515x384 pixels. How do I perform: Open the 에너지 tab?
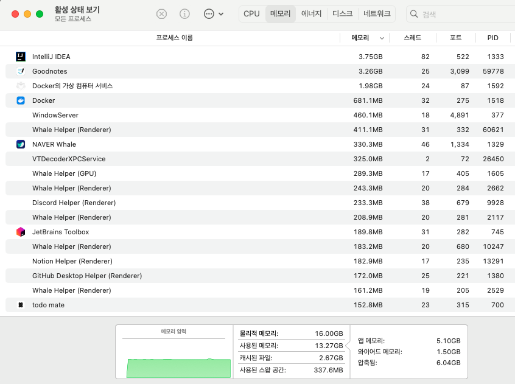[x=311, y=14]
